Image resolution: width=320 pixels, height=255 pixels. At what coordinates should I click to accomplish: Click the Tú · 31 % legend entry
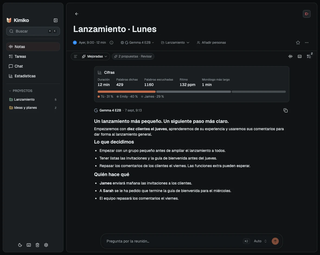click(105, 97)
